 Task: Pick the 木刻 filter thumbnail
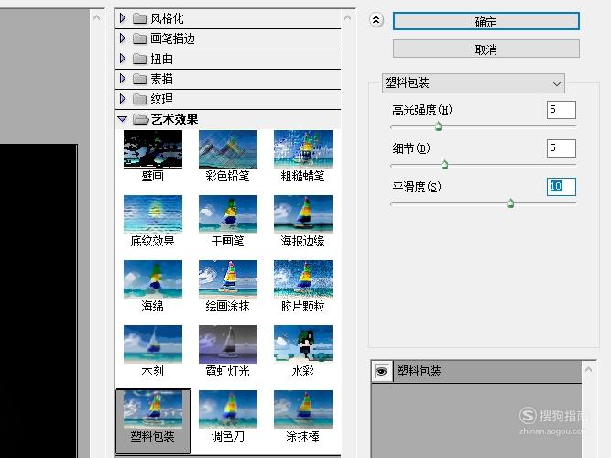153,344
